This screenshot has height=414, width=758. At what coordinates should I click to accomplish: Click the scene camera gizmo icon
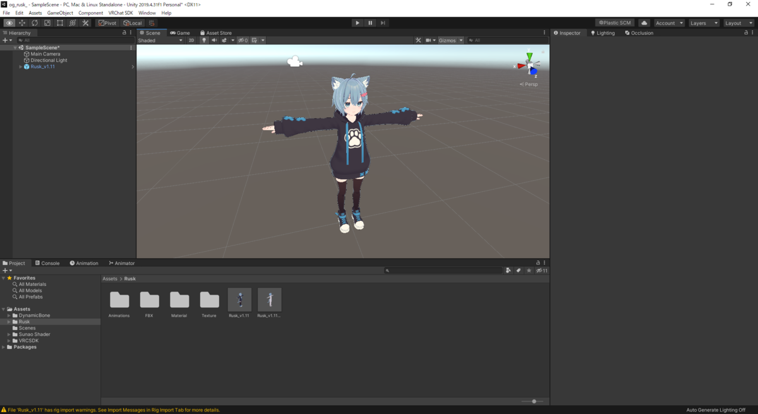pyautogui.click(x=294, y=61)
